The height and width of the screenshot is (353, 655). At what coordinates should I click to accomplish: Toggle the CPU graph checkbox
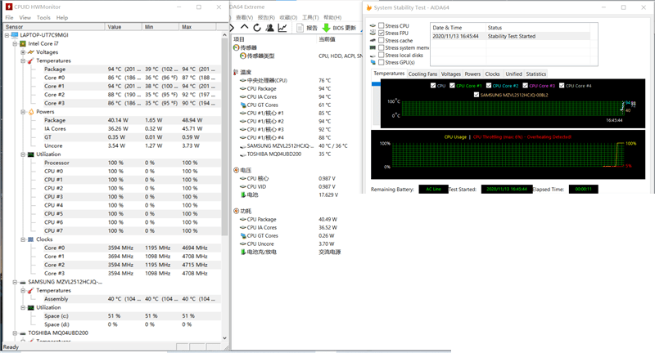(433, 86)
